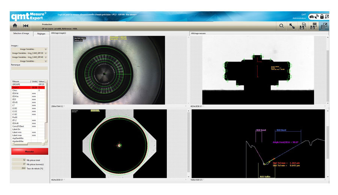Toggle the padlock lock icon
Image resolution: width=338 pixels, height=195 pixels.
[321, 17]
